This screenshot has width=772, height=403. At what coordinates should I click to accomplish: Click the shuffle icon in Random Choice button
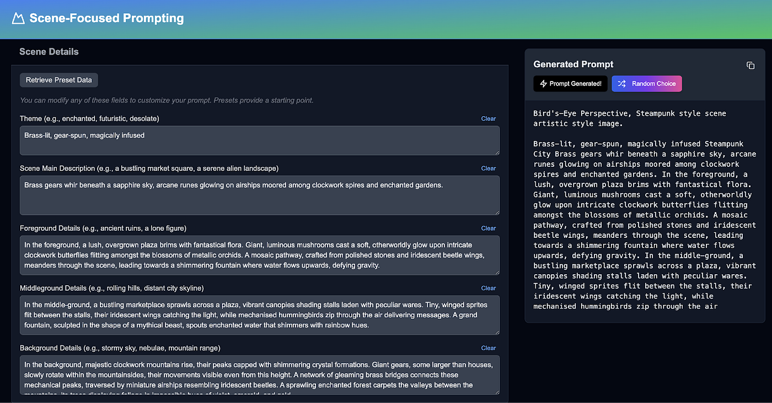pyautogui.click(x=621, y=84)
